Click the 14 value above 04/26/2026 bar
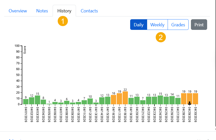The height and width of the screenshot is (140, 216). point(172,94)
